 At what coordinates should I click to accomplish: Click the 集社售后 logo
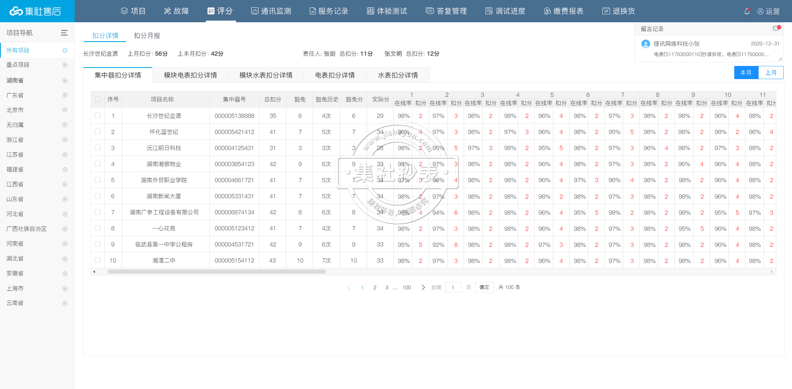click(x=36, y=11)
